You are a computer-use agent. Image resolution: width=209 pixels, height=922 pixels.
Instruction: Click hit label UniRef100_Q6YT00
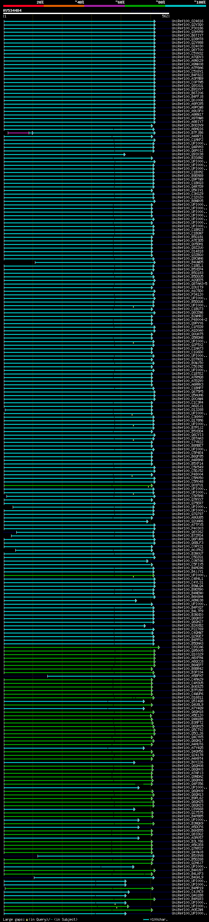pos(187,50)
